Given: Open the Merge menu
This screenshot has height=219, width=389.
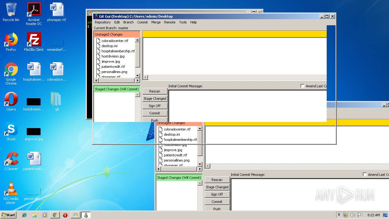Looking at the screenshot, I should point(156,22).
